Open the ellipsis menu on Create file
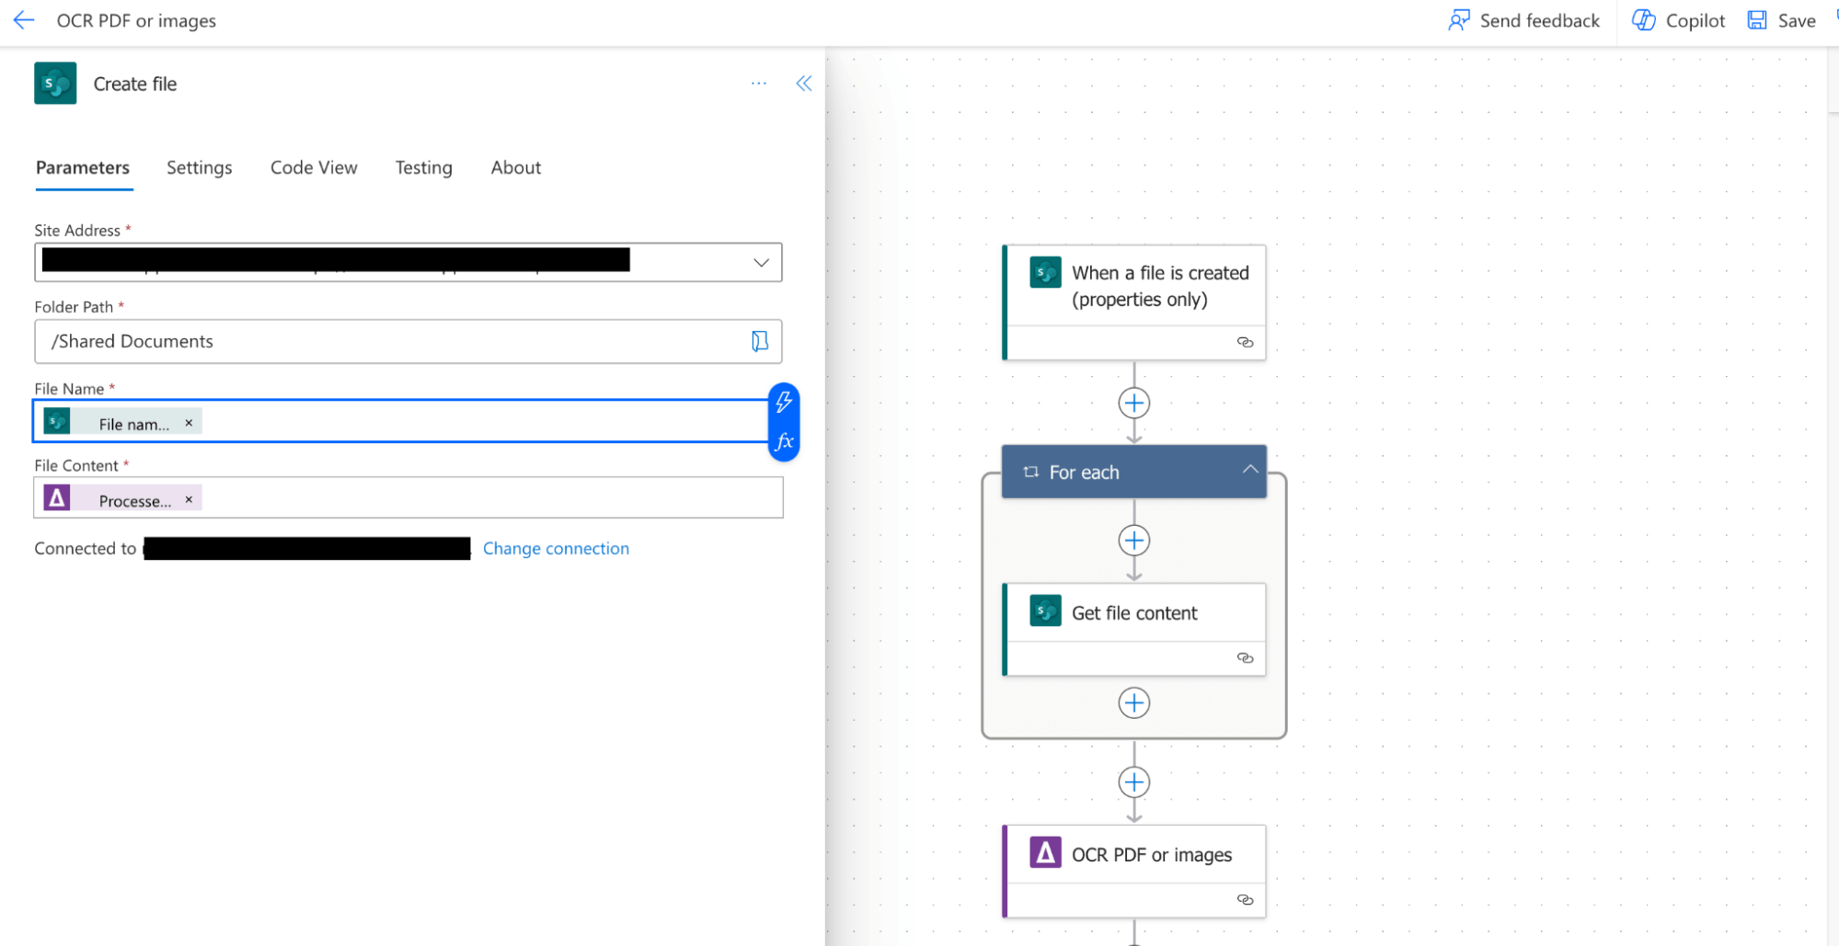Screen dimensions: 1839x946 (x=758, y=83)
